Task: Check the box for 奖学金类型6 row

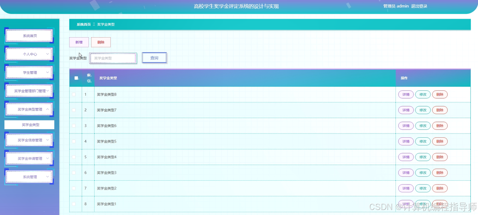Action: pos(74,126)
